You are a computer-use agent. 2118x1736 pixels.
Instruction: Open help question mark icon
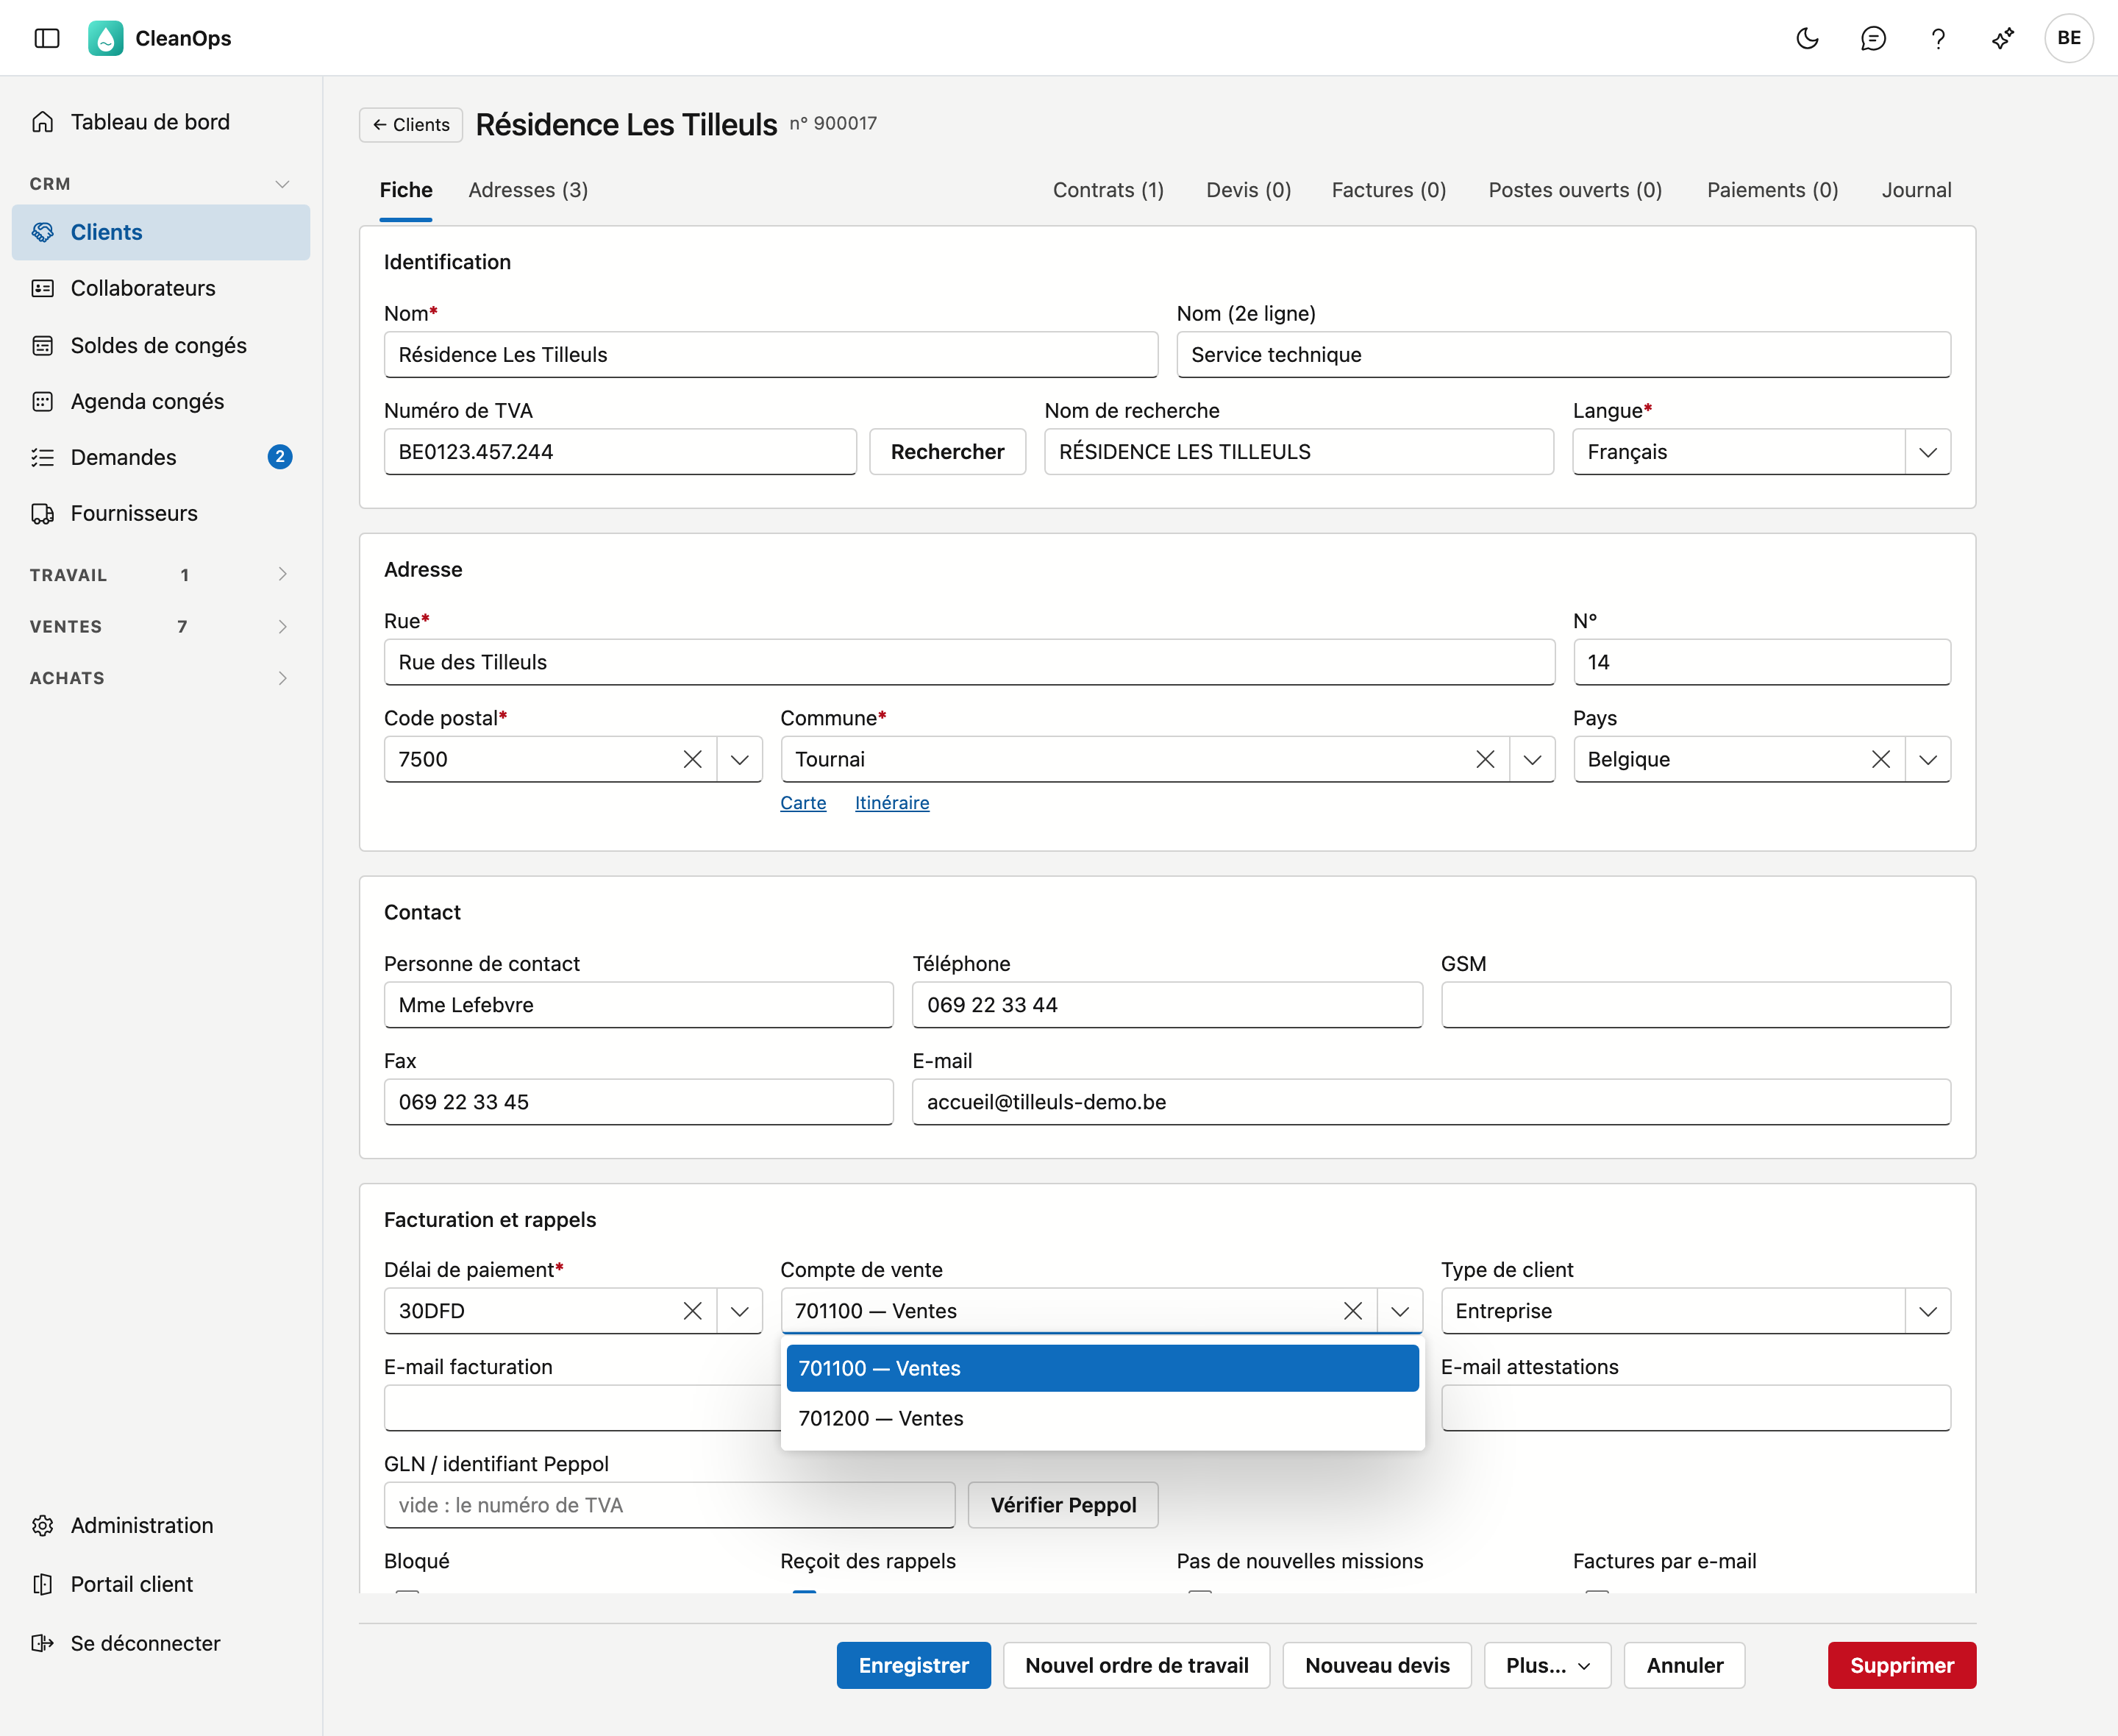(1938, 38)
